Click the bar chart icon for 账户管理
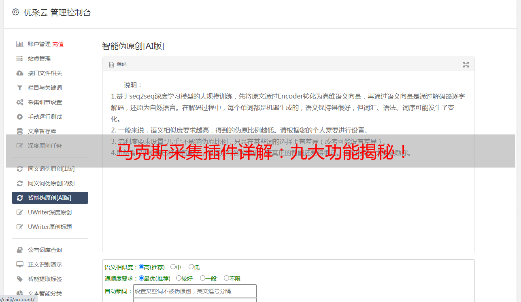521x302 pixels. coord(19,44)
